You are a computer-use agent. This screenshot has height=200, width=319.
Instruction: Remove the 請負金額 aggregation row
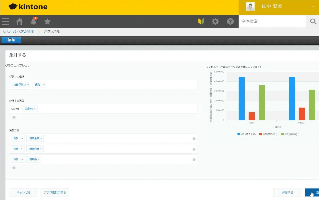(194, 139)
